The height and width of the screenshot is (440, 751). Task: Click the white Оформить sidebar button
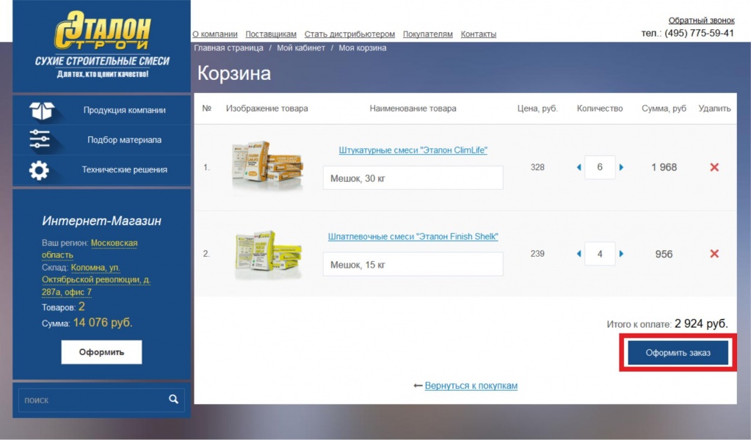pyautogui.click(x=101, y=352)
